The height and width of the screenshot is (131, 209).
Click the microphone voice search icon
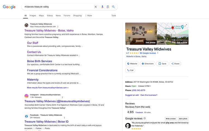(102, 7)
